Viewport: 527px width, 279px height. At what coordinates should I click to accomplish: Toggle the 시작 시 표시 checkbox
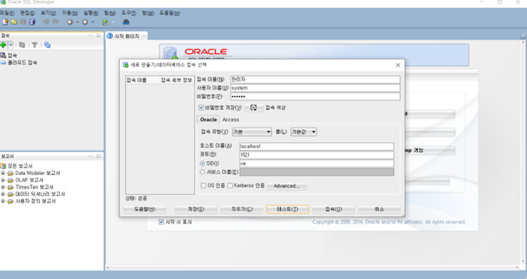pyautogui.click(x=161, y=222)
